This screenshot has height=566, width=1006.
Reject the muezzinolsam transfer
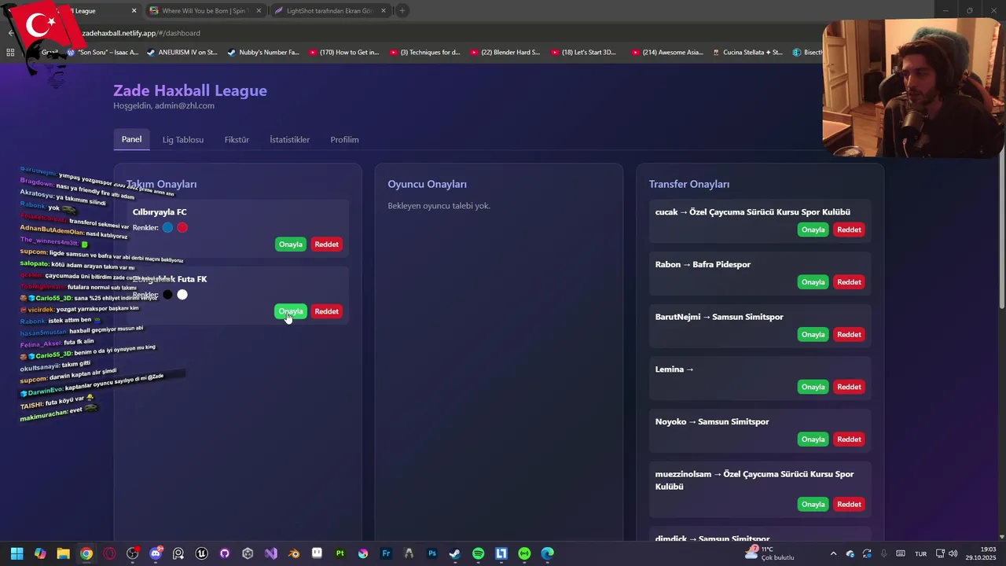click(850, 505)
